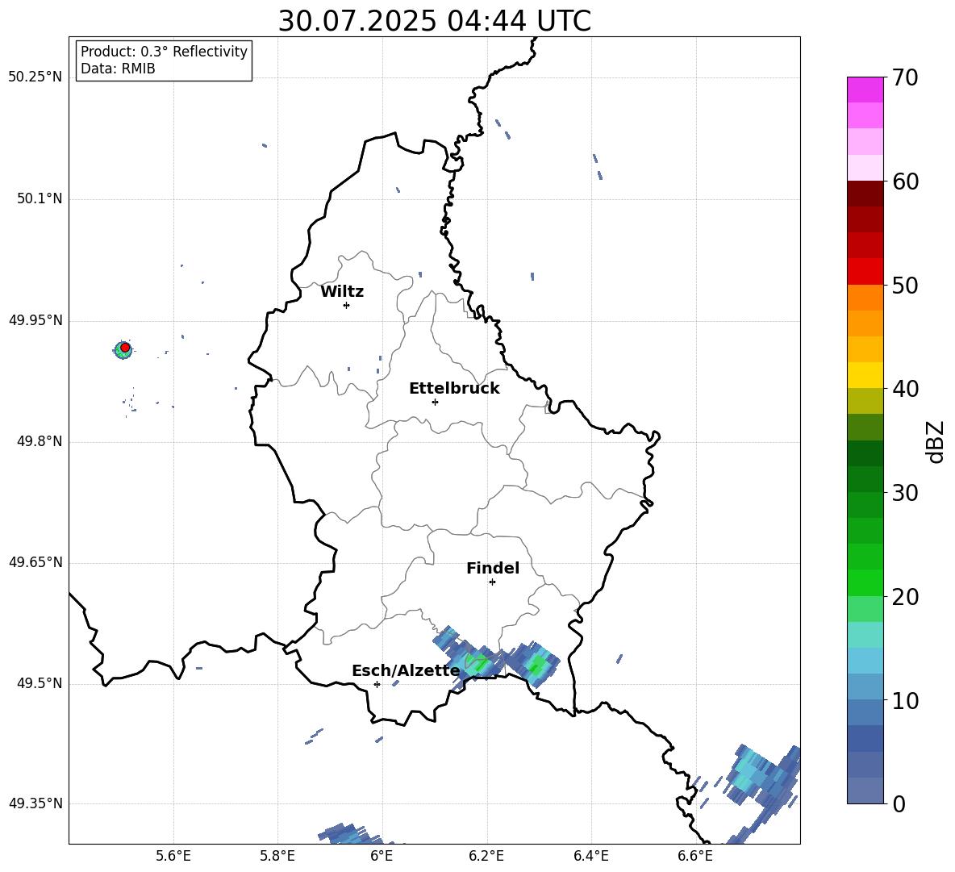This screenshot has height=872, width=955.
Task: Click the 6.2°E longitude label
Action: click(x=486, y=856)
